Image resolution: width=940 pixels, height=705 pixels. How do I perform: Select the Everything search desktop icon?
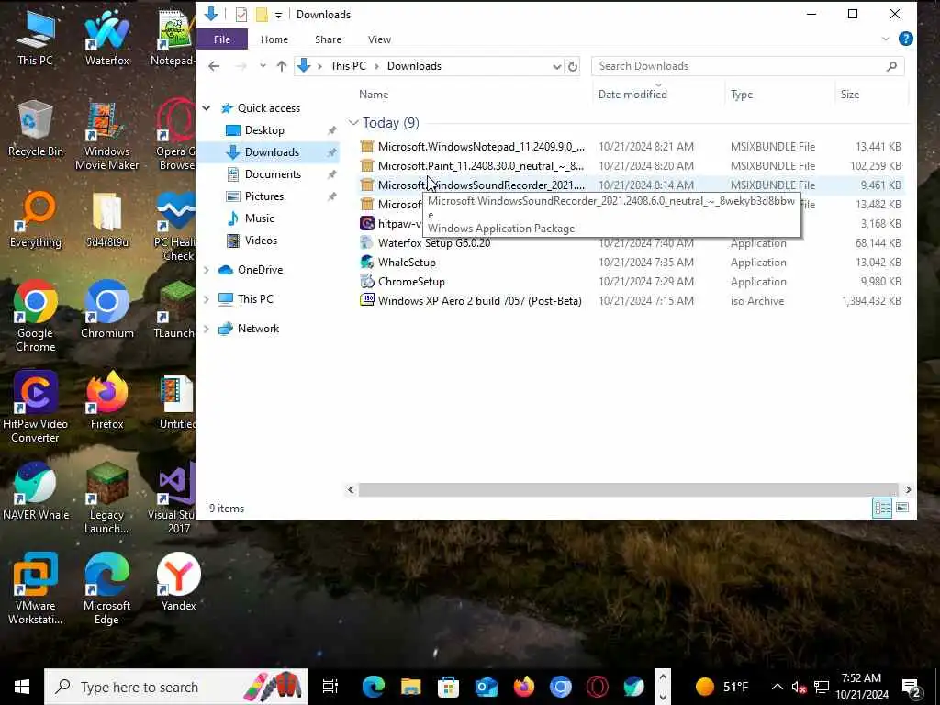36,219
